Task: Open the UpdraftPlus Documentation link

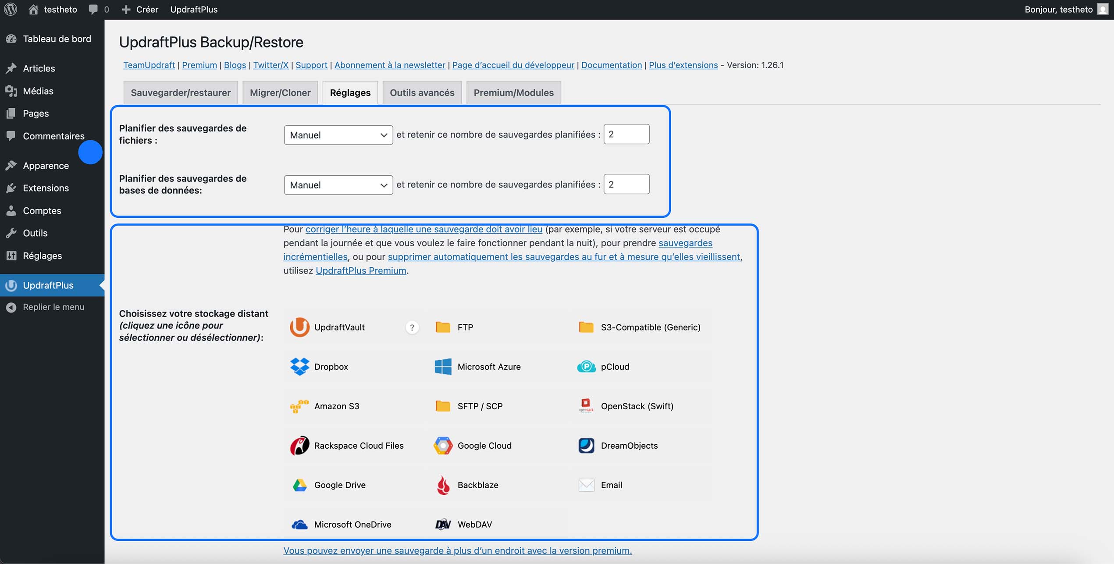Action: pos(611,65)
